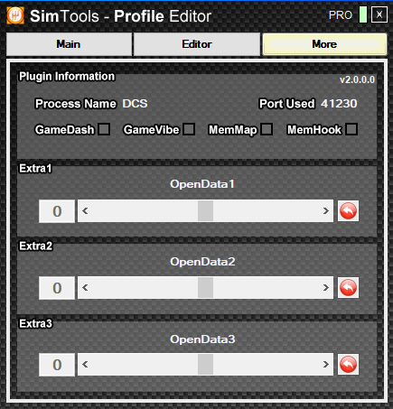Viewport: 393px width, 409px height.
Task: Increase OpenData3 with right slider arrow
Action: (x=326, y=365)
